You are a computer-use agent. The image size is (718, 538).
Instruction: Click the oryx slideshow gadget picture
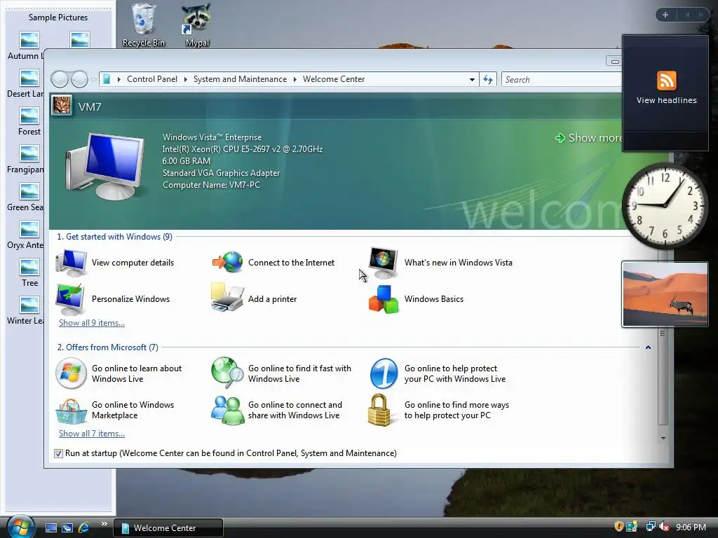pos(665,294)
